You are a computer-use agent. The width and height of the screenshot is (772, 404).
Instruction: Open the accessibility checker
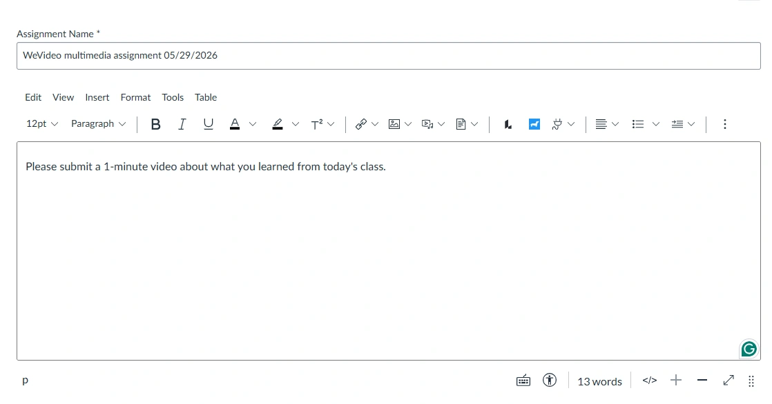[550, 381]
